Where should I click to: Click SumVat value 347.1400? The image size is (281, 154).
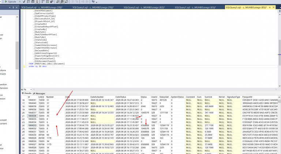pos(209,112)
